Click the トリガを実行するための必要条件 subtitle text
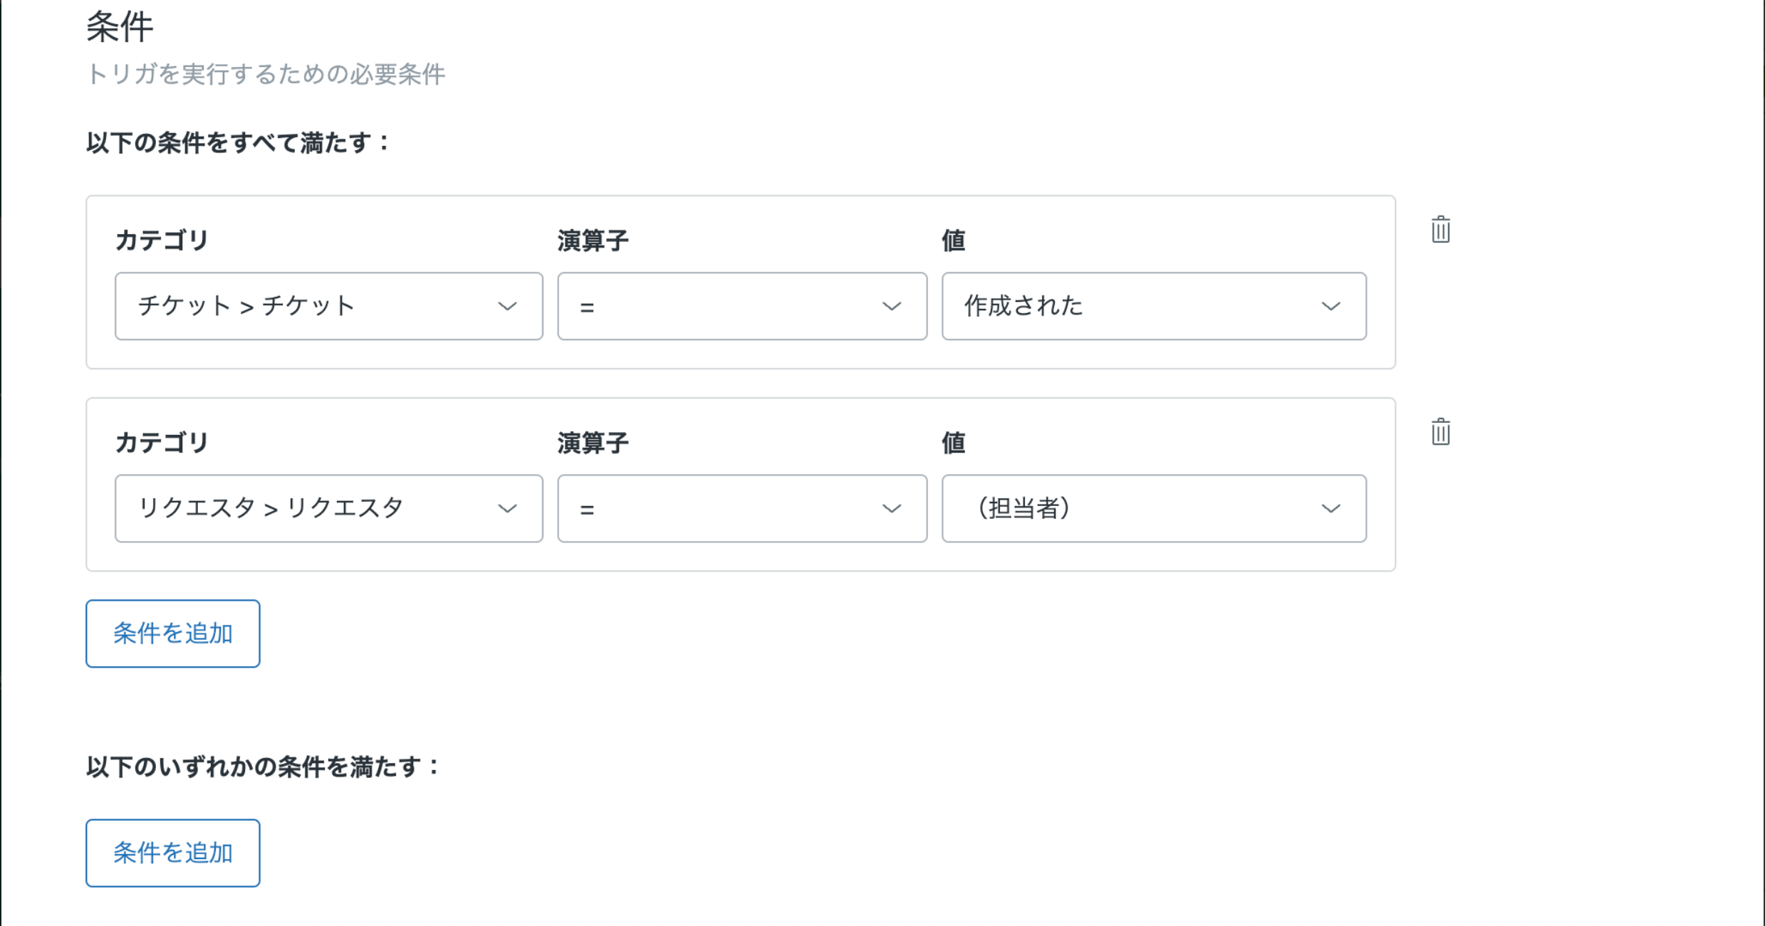The width and height of the screenshot is (1765, 926). [266, 74]
